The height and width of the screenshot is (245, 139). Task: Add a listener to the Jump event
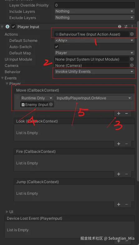coord(119,204)
